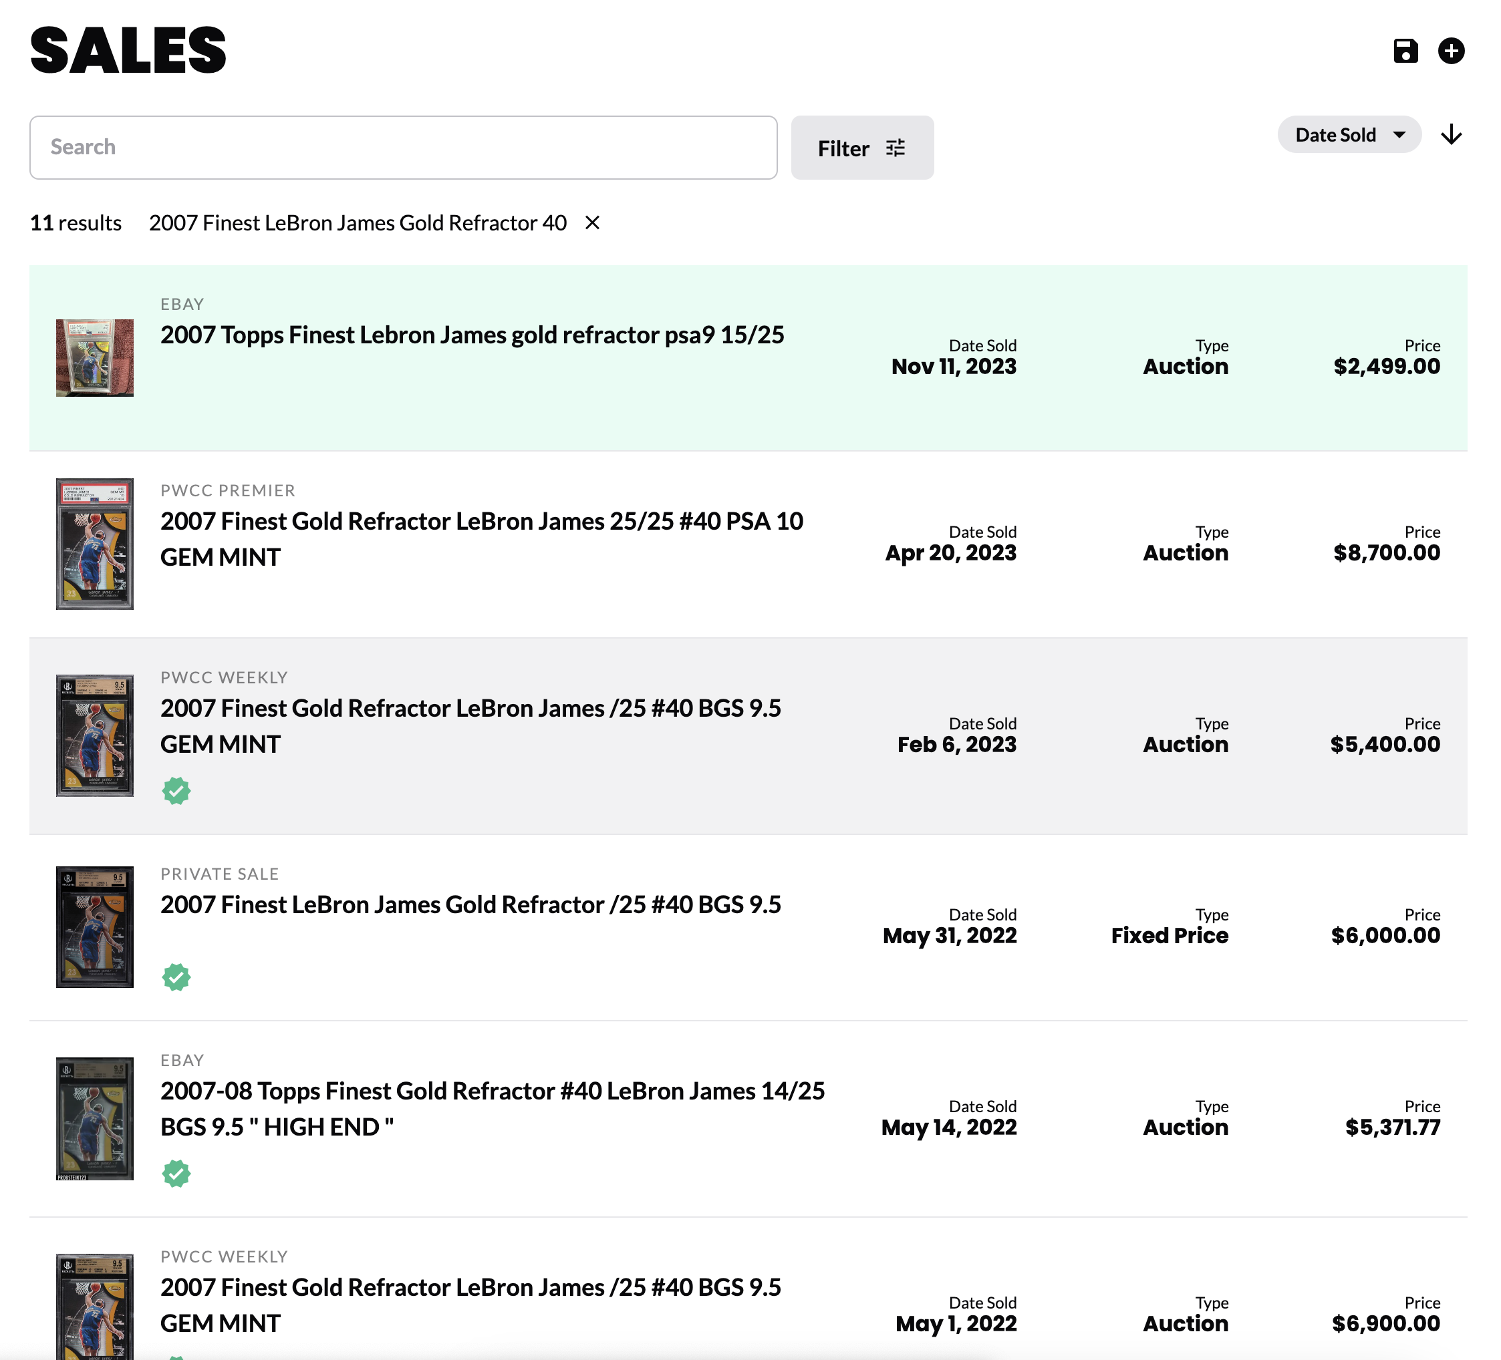Open thumbnail of PSA 10 PWCC Premier card
The width and height of the screenshot is (1501, 1360).
click(x=94, y=544)
